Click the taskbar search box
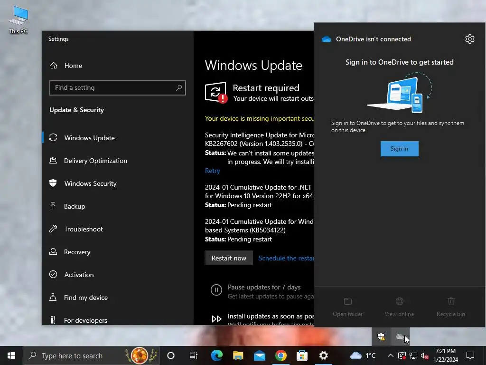The image size is (486, 365). (x=91, y=355)
